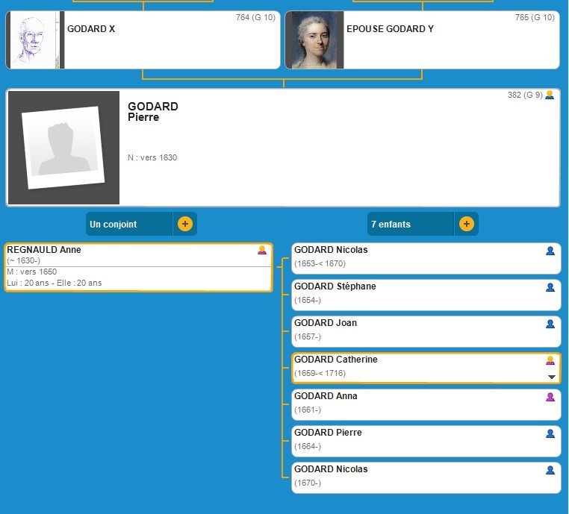
Task: Click the placeholder photo of GODARD Pierre
Action: coord(63,148)
